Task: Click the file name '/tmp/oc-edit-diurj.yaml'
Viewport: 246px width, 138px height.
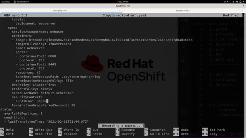Action: [124, 15]
